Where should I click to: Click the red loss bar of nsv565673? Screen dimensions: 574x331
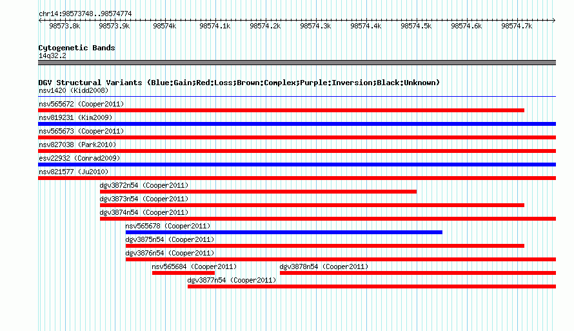(x=297, y=137)
